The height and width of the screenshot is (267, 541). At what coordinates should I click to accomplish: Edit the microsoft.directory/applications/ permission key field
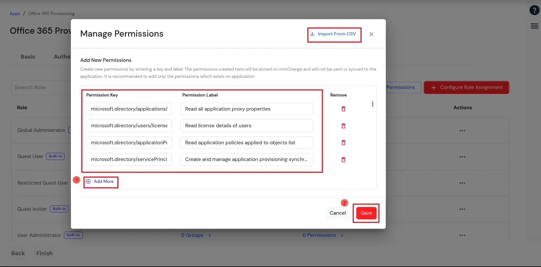coord(129,109)
